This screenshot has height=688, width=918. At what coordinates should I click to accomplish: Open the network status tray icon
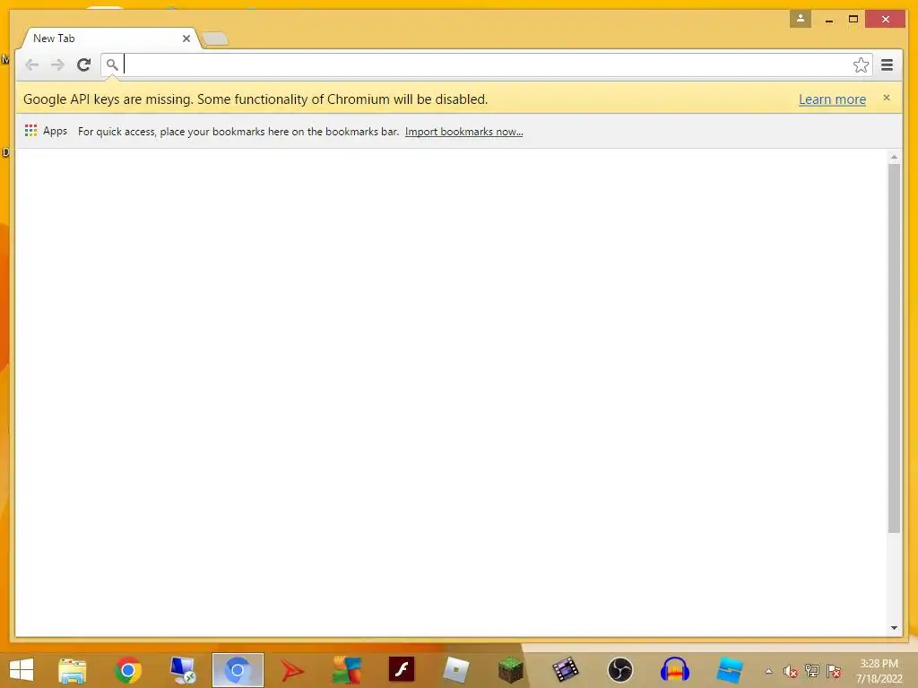pos(812,671)
